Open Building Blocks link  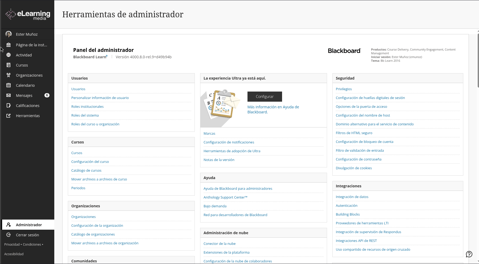pyautogui.click(x=348, y=214)
